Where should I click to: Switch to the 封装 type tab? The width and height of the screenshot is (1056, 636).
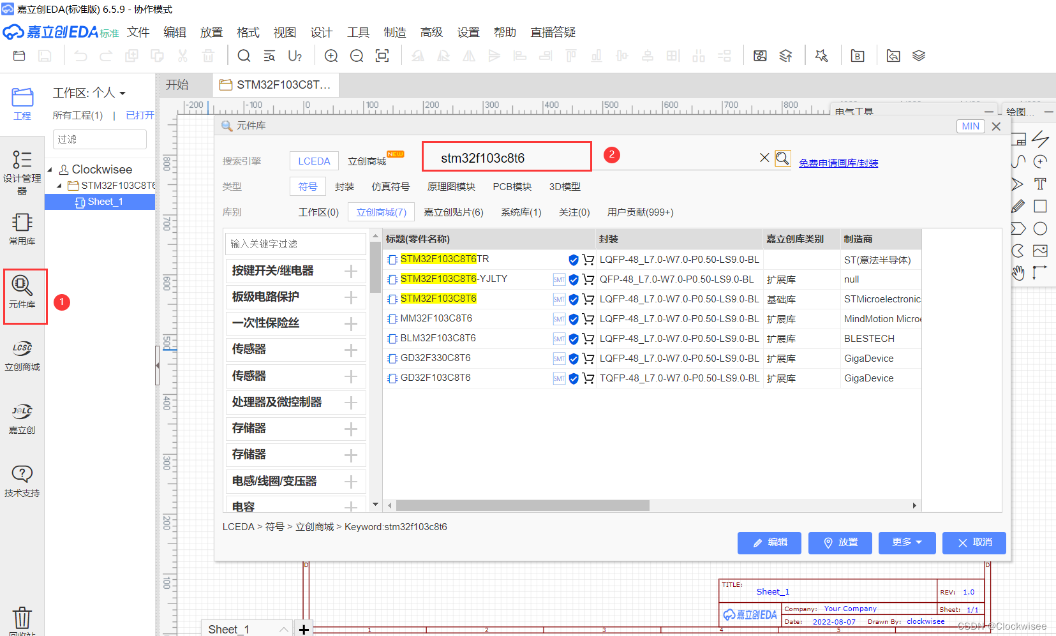click(x=345, y=187)
